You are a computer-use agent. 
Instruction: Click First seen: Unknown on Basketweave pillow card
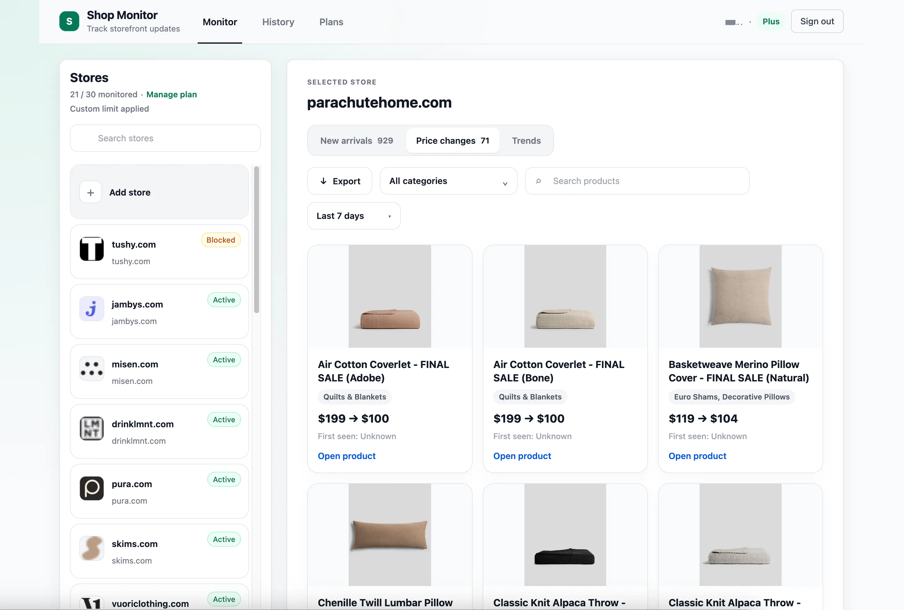[708, 436]
